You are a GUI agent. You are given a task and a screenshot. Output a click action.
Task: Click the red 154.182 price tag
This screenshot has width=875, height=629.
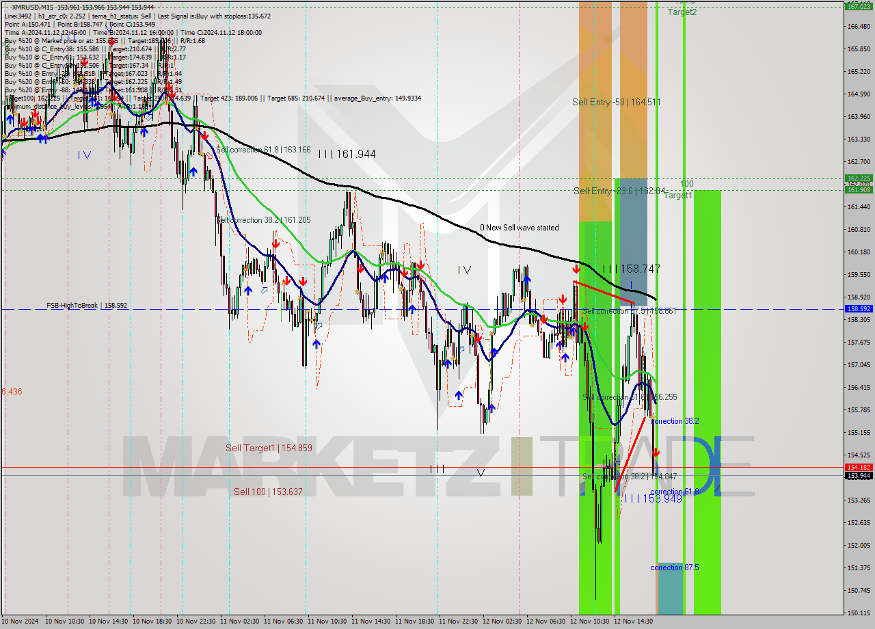tap(859, 467)
